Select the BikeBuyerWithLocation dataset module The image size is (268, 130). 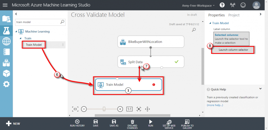tap(151, 42)
